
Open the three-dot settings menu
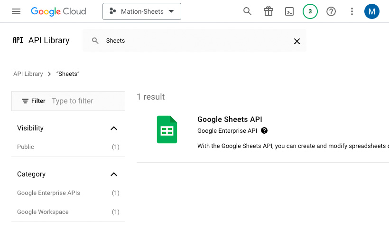point(352,11)
